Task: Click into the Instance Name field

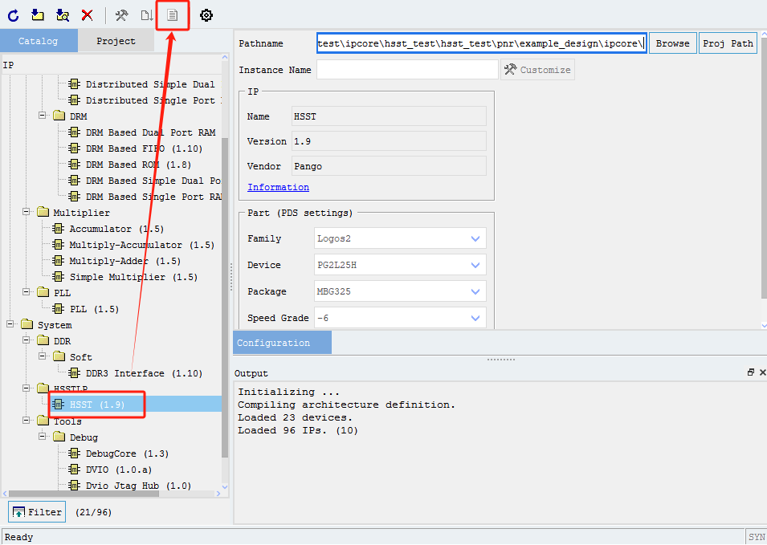Action: pos(407,70)
